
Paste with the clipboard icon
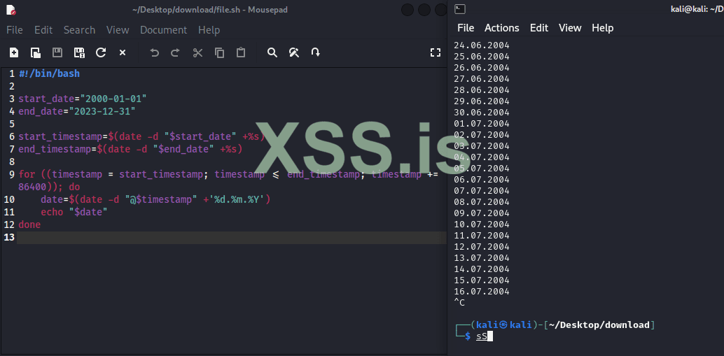point(241,52)
